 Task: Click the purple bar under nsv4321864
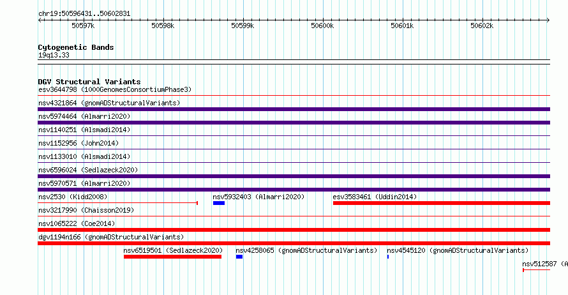(294, 109)
